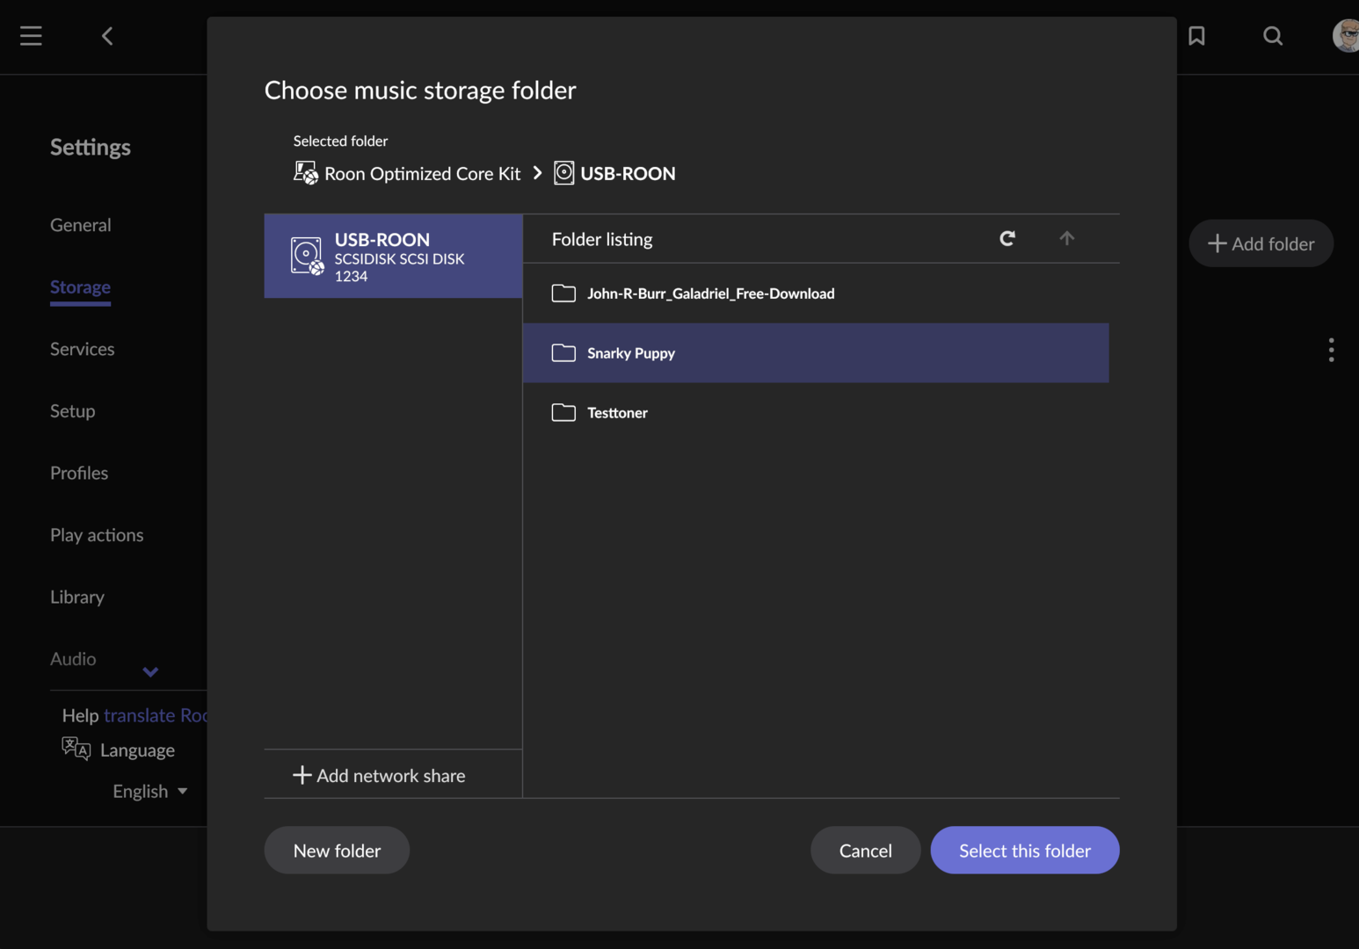Refresh the folder listing

point(1007,238)
